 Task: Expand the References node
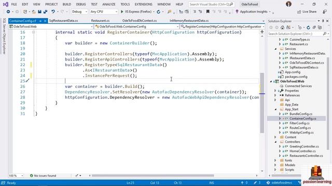pos(275,95)
